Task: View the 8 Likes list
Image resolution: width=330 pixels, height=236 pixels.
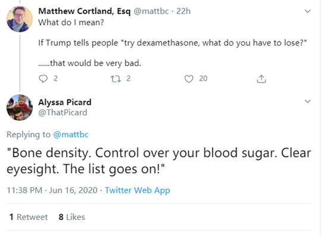Action: pyautogui.click(x=71, y=217)
